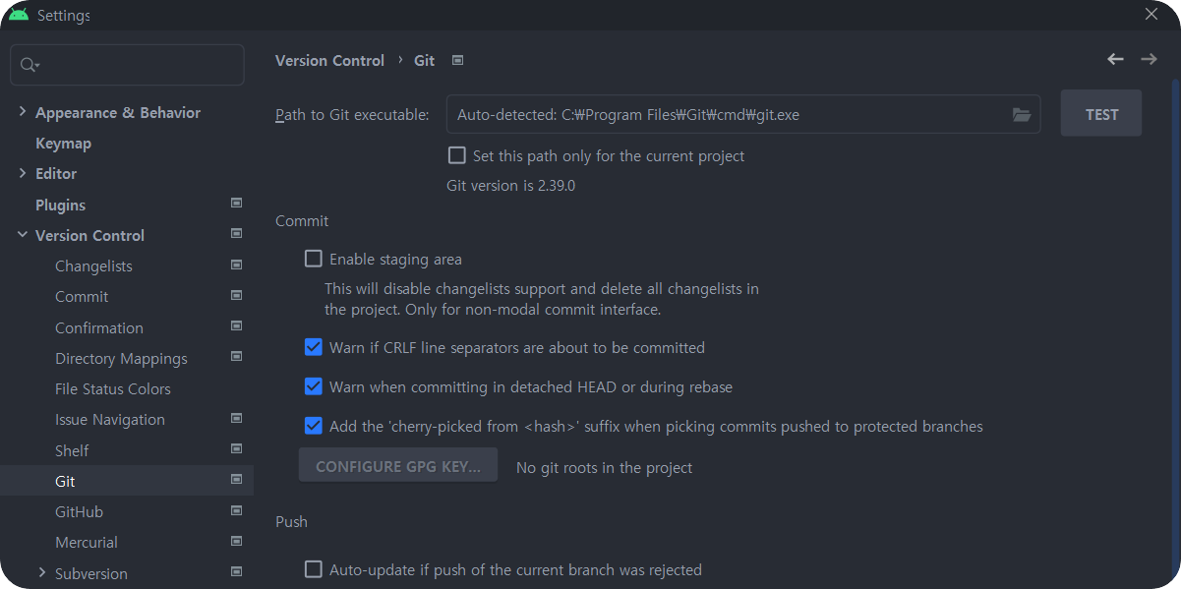Viewport: 1181px width, 589px height.
Task: Click project settings icon beside Changelists
Action: (x=236, y=265)
